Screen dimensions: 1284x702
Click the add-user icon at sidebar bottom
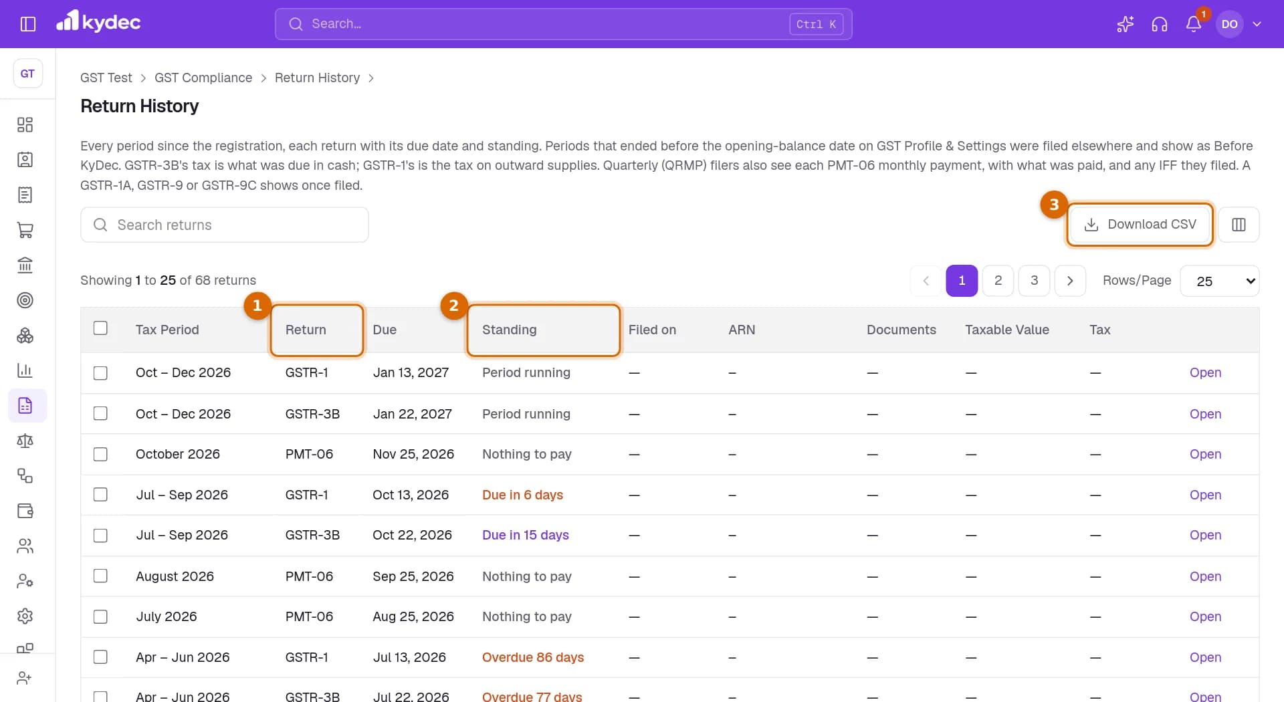point(25,678)
